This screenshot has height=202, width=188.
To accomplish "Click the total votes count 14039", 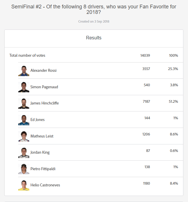I will (x=145, y=56).
